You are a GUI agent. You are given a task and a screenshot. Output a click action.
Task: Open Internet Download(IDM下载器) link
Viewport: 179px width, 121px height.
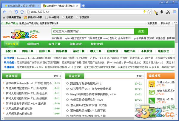34,58
